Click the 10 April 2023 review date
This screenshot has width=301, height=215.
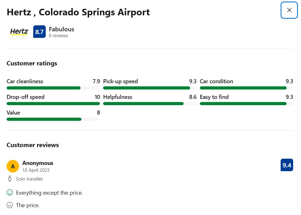click(36, 170)
